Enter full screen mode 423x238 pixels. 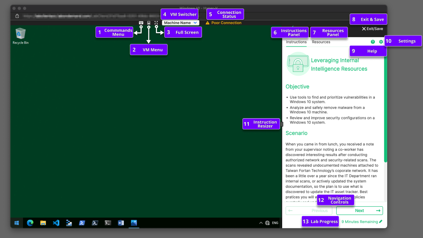156,23
